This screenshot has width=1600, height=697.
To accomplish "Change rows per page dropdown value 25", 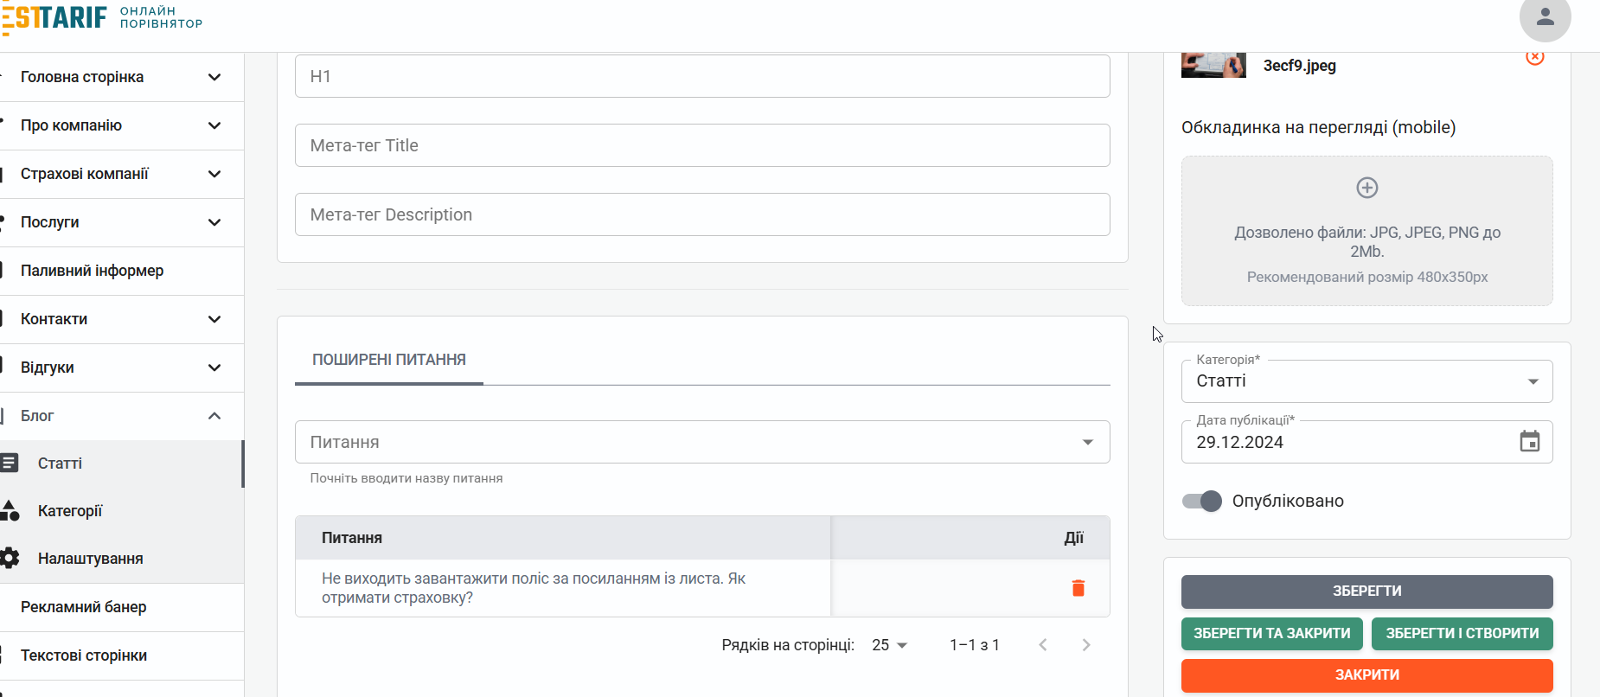I will tap(889, 645).
